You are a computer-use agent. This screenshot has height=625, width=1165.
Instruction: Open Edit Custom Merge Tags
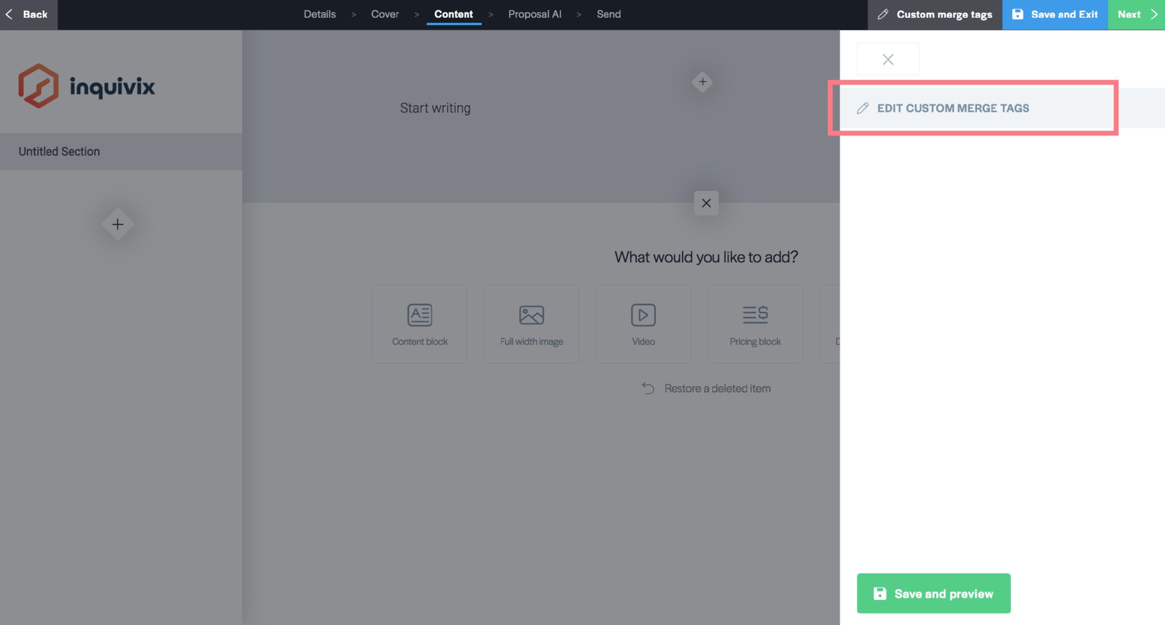tap(953, 108)
